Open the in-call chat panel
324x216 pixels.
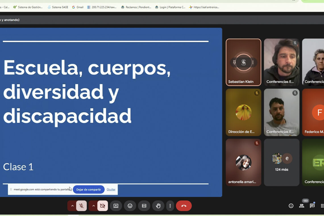[x=312, y=205]
